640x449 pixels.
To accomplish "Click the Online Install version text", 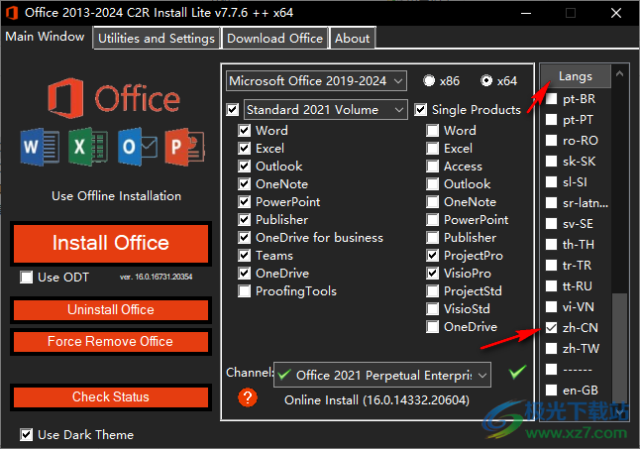I will coord(376,400).
